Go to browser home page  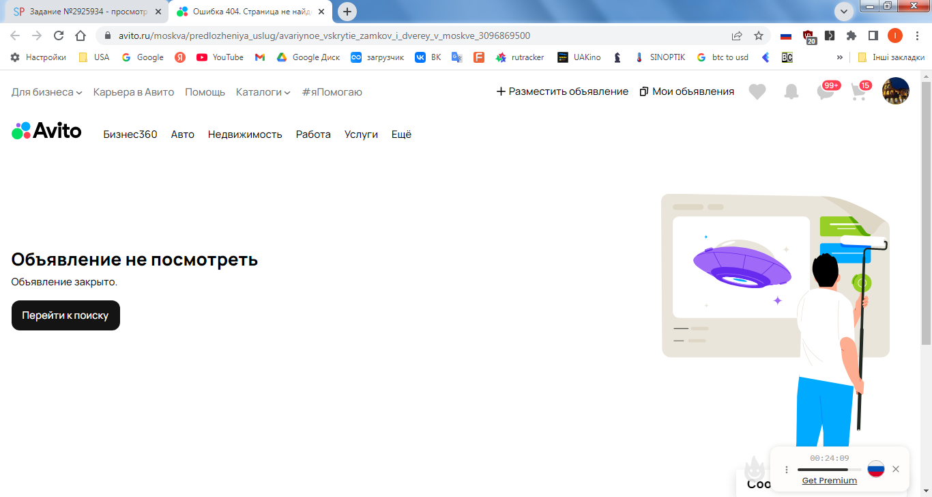tap(81, 35)
